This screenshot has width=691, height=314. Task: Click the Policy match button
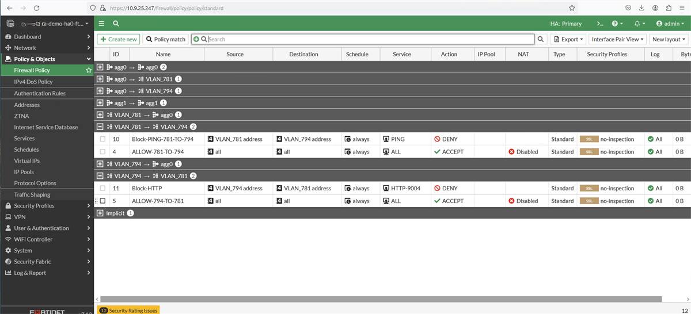[x=166, y=39]
